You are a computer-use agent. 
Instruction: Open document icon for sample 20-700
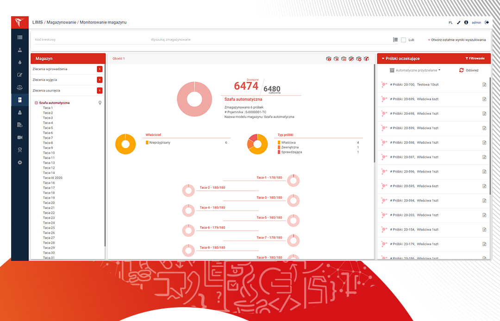[x=484, y=85]
